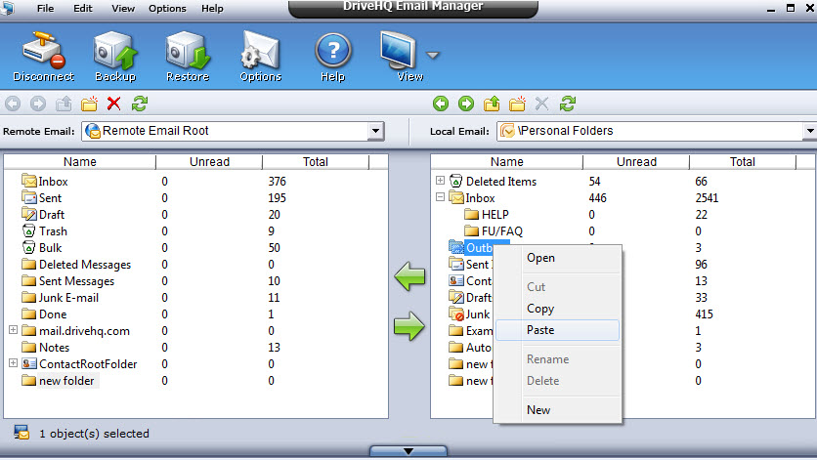817x460 pixels.
Task: Select the remote Bulk folder
Action: point(42,248)
